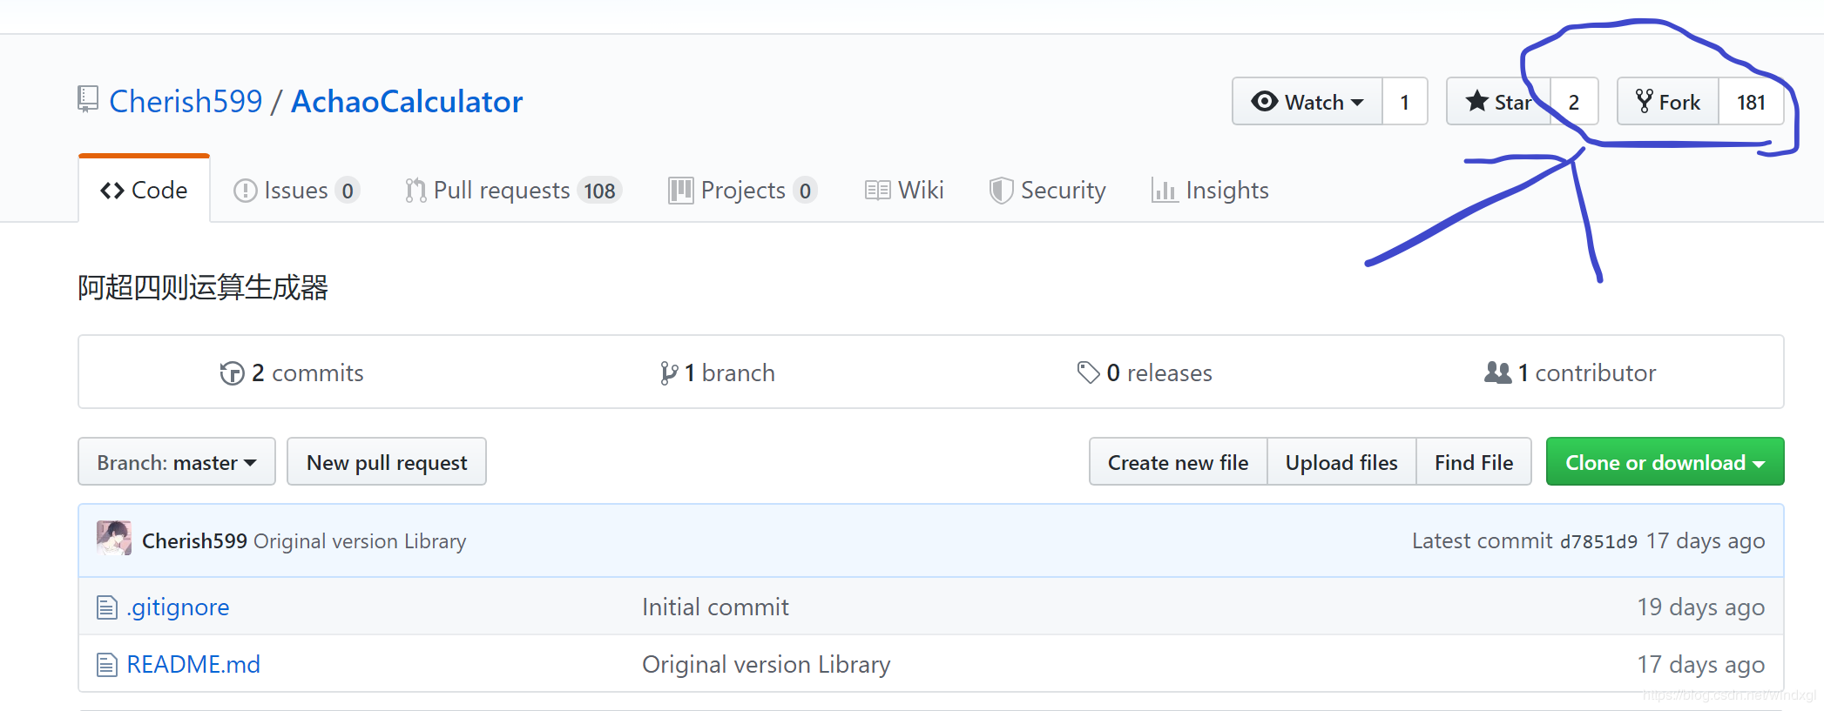The image size is (1824, 711).
Task: Open README.md's Original version Library commit
Action: click(x=767, y=664)
